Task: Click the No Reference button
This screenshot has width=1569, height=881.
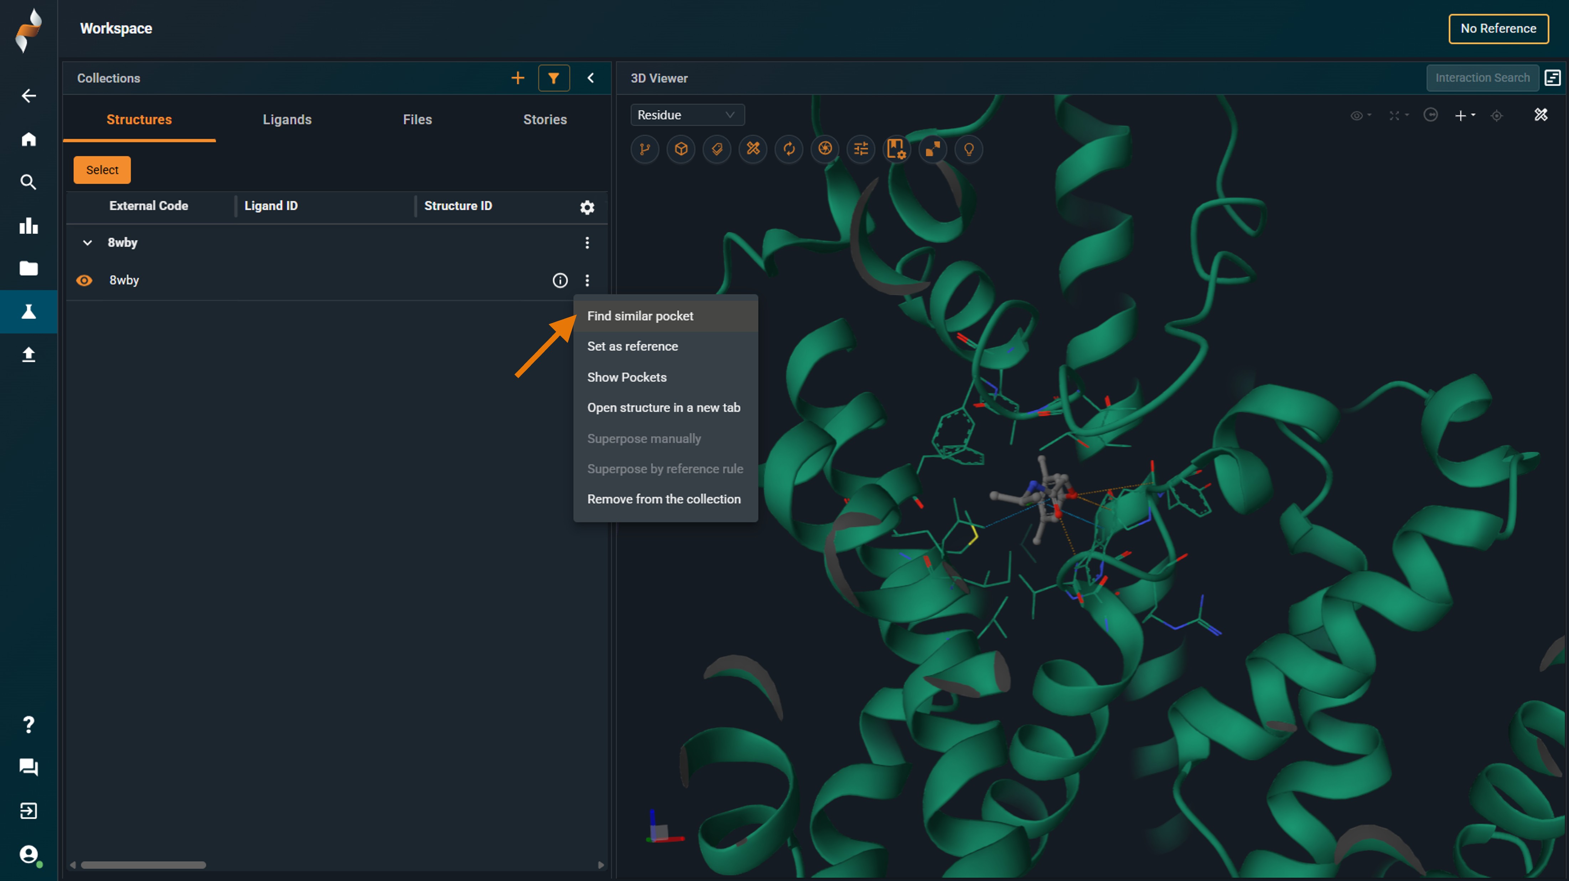Action: tap(1498, 28)
